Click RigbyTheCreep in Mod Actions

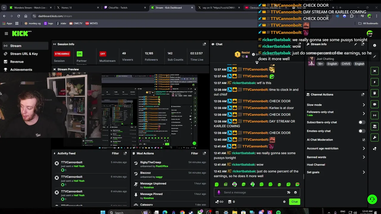[151, 162]
